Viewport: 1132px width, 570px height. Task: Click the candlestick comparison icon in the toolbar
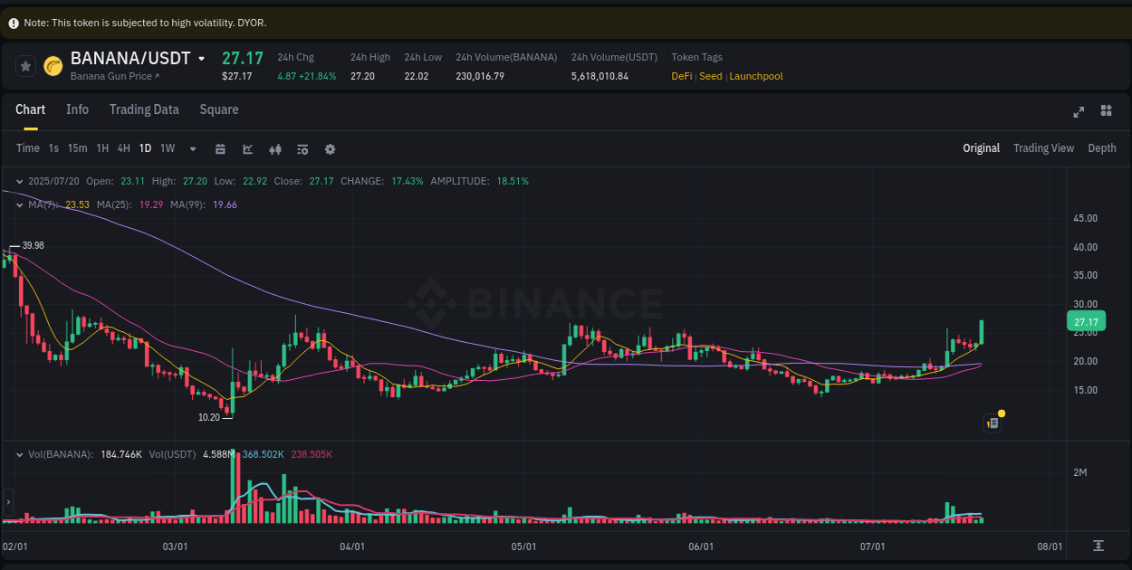(x=275, y=148)
